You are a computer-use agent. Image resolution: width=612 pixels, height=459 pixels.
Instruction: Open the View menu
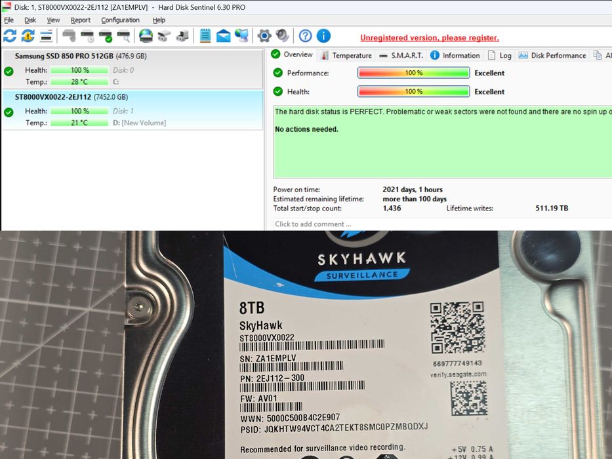[53, 20]
